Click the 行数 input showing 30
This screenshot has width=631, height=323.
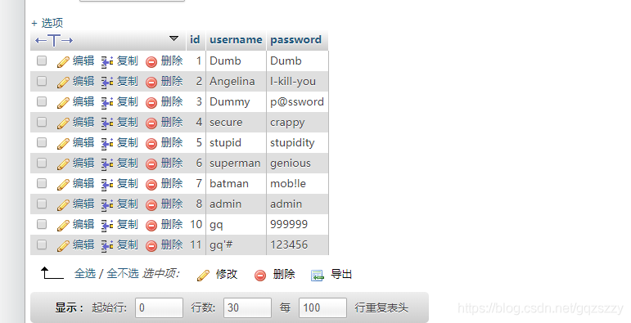(x=247, y=307)
